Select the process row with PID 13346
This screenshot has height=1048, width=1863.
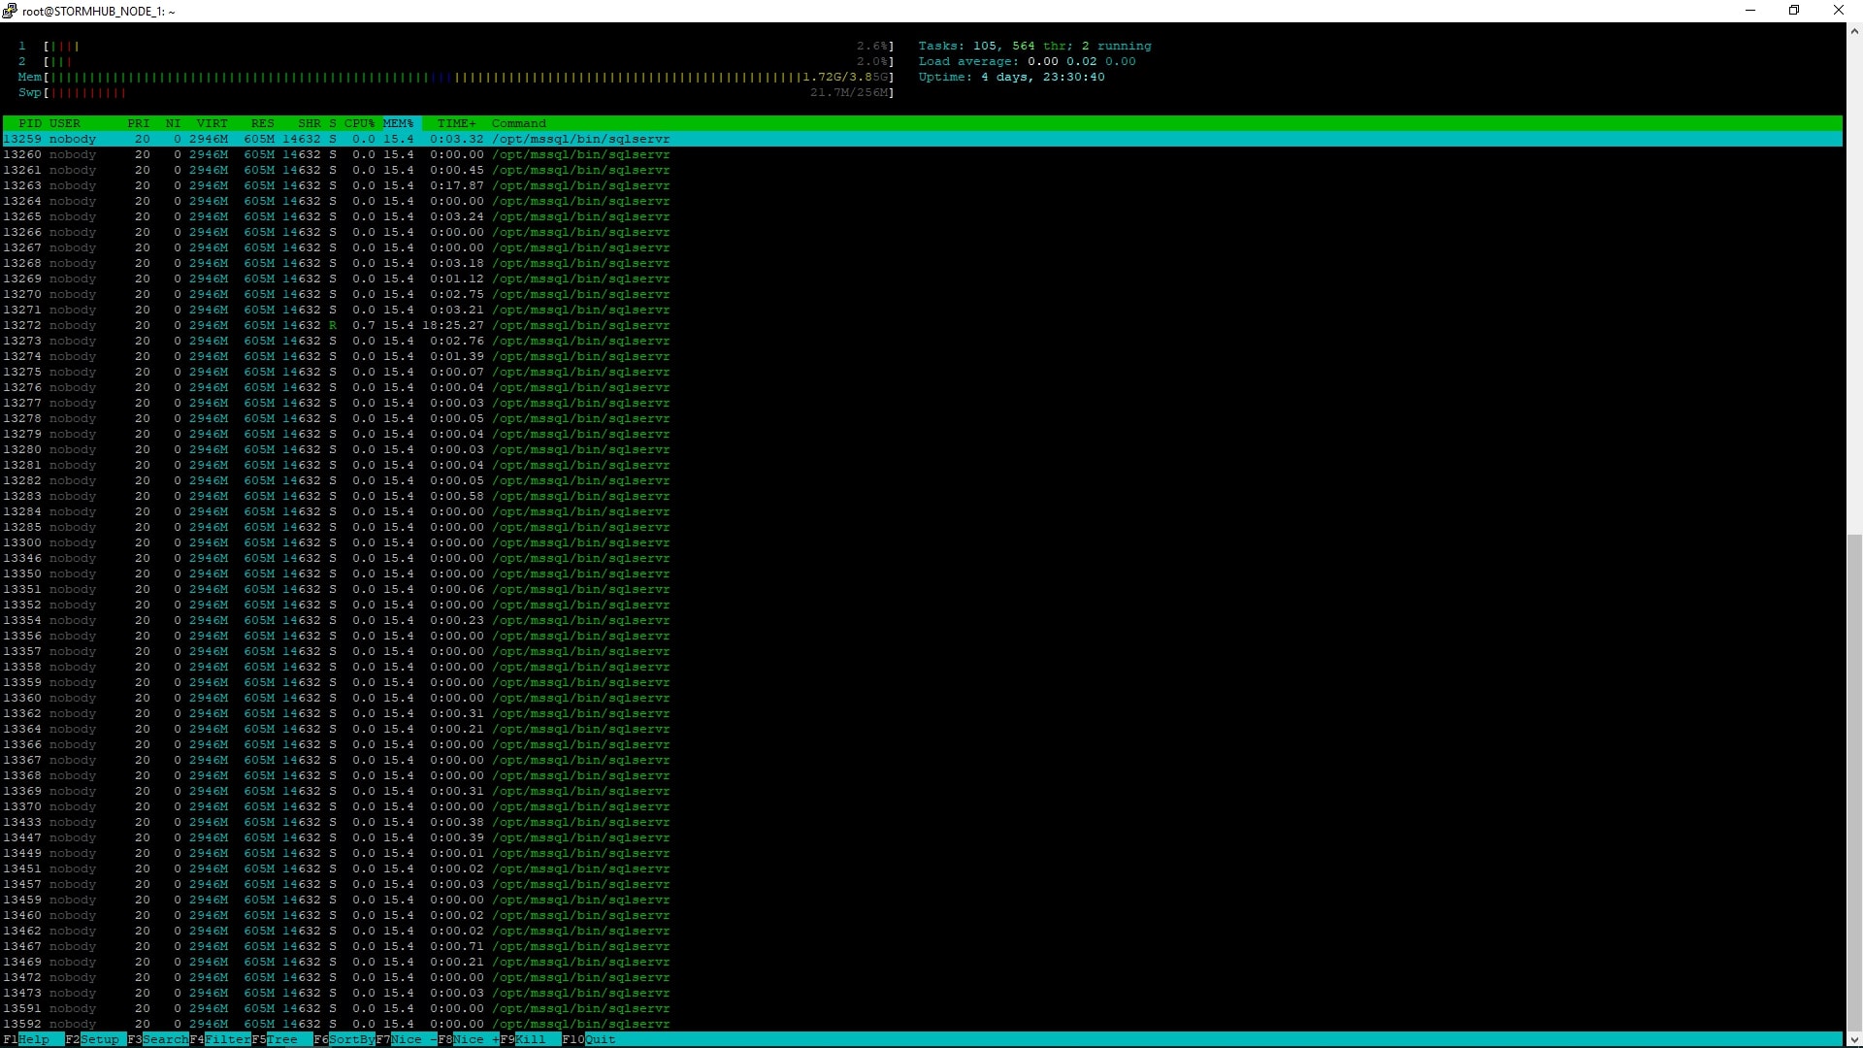[x=922, y=558]
